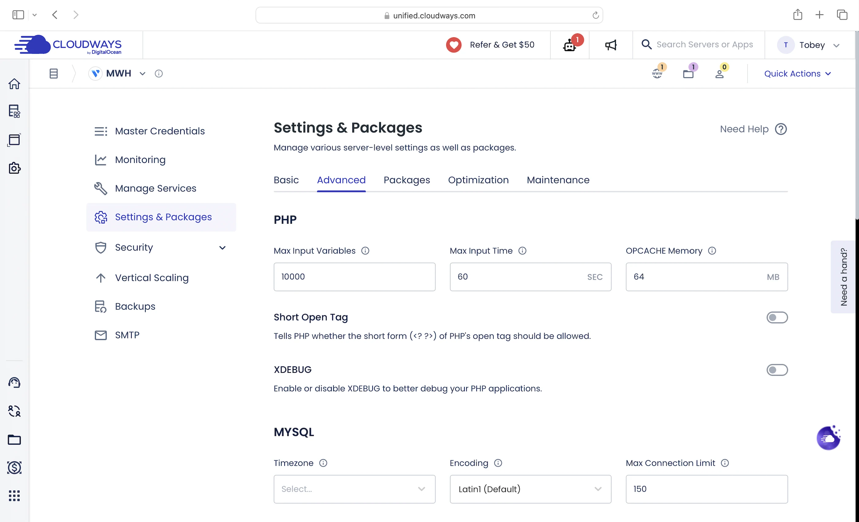
Task: Open the www domains icon with badge
Action: tap(657, 73)
